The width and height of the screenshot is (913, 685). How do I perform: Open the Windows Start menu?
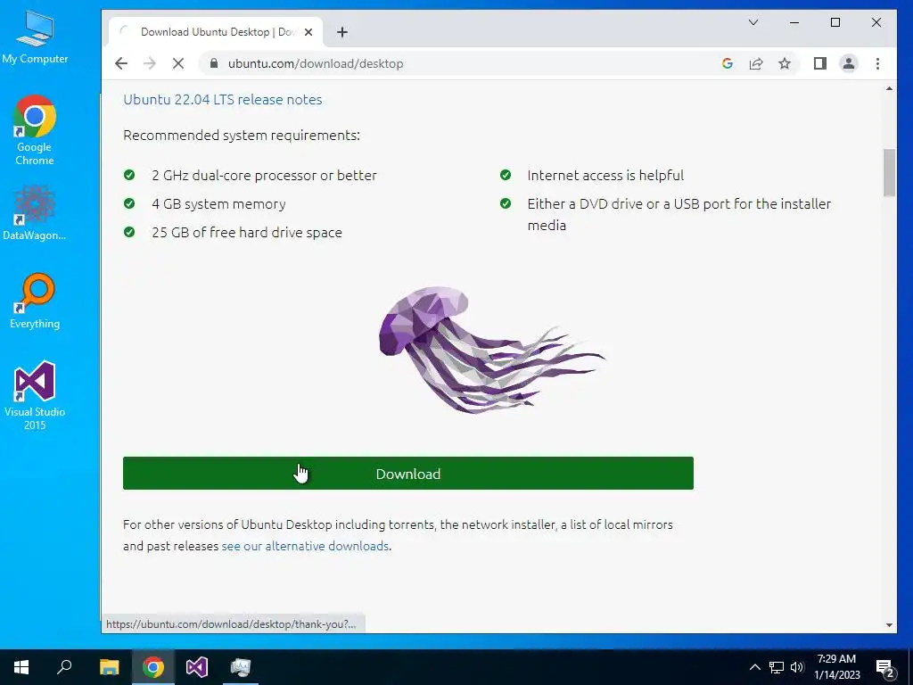[21, 667]
